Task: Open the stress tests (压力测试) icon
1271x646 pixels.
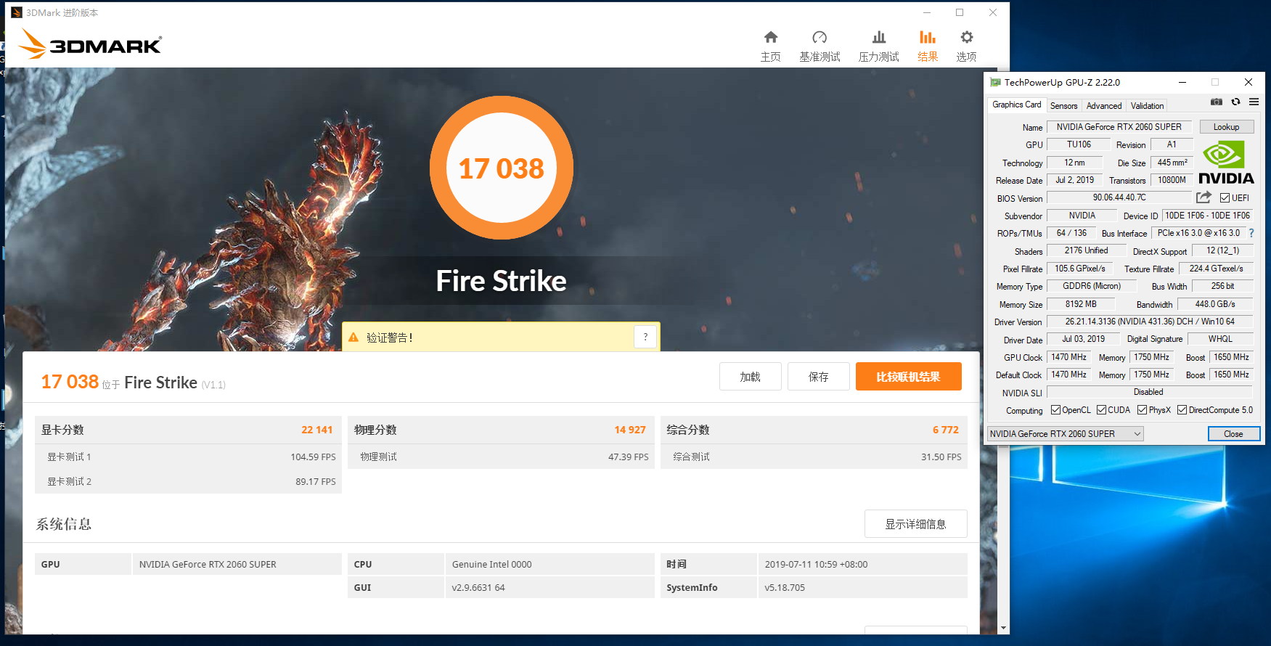Action: [879, 37]
